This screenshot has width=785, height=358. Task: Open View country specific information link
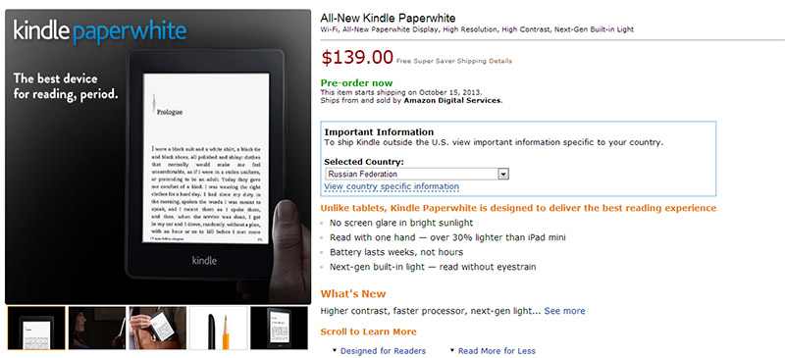coord(392,186)
